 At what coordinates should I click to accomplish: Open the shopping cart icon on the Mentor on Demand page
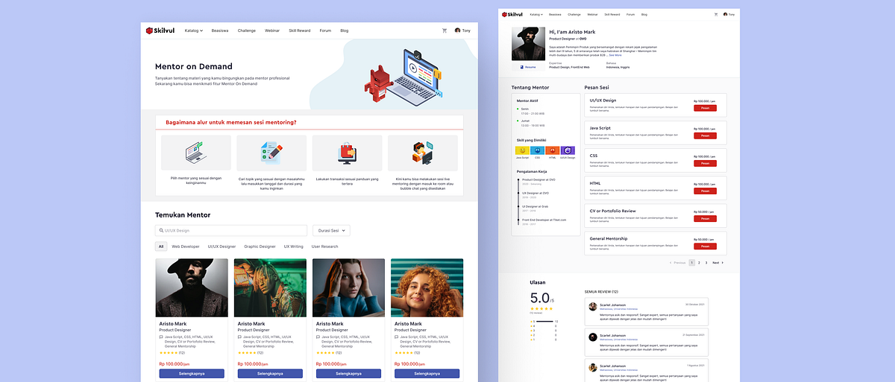click(445, 31)
